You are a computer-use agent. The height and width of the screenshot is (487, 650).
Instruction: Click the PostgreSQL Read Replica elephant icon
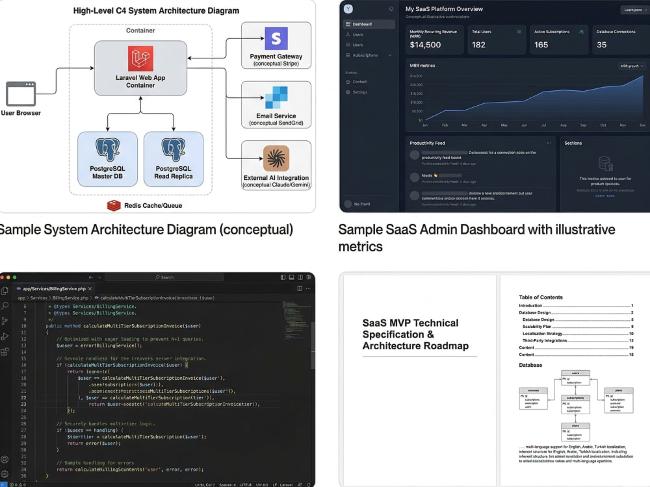174,149
